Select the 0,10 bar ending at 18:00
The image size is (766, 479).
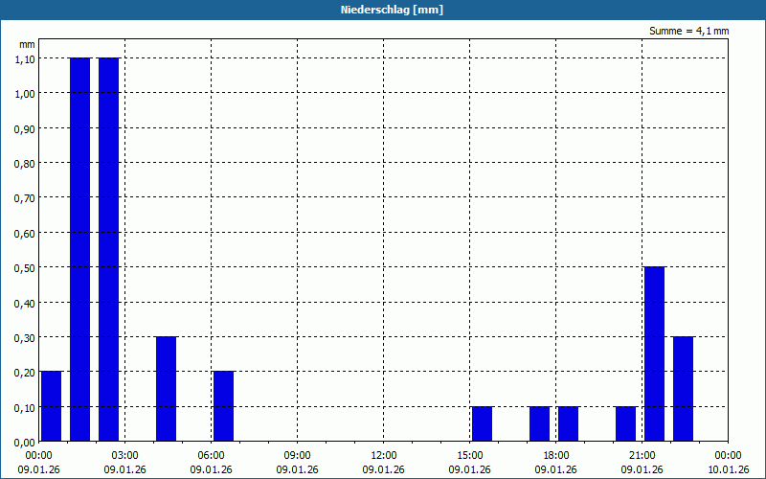[x=540, y=423]
